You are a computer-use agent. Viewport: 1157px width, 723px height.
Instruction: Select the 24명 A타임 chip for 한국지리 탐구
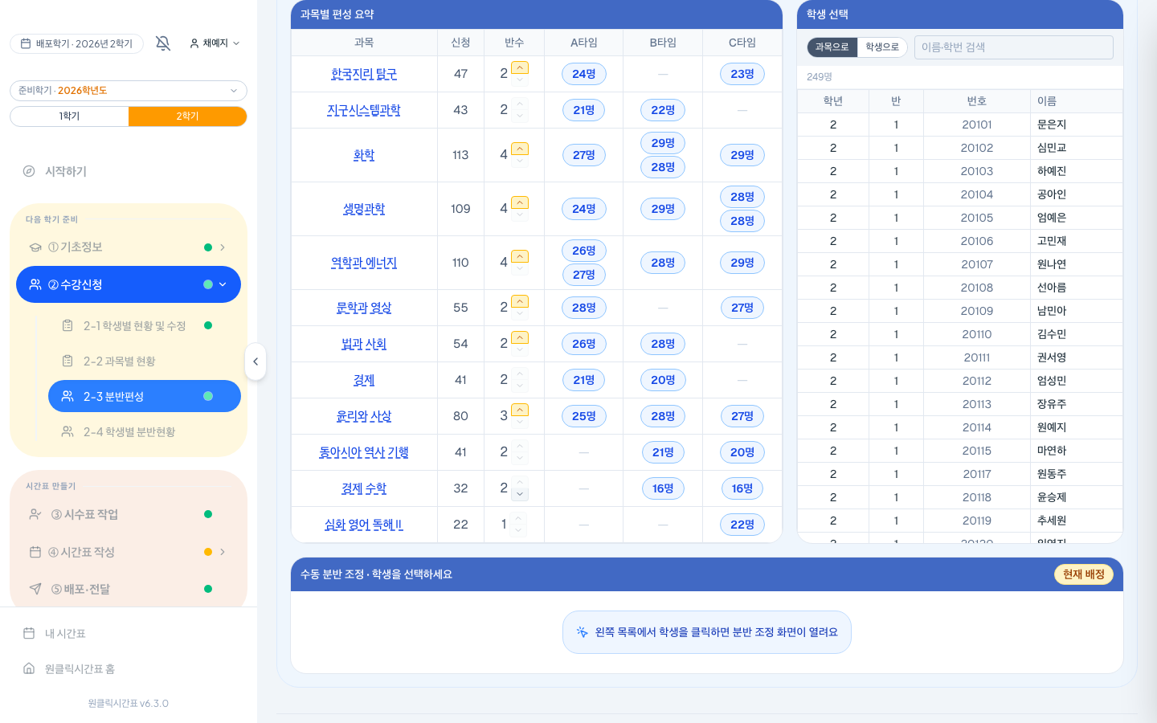point(584,74)
